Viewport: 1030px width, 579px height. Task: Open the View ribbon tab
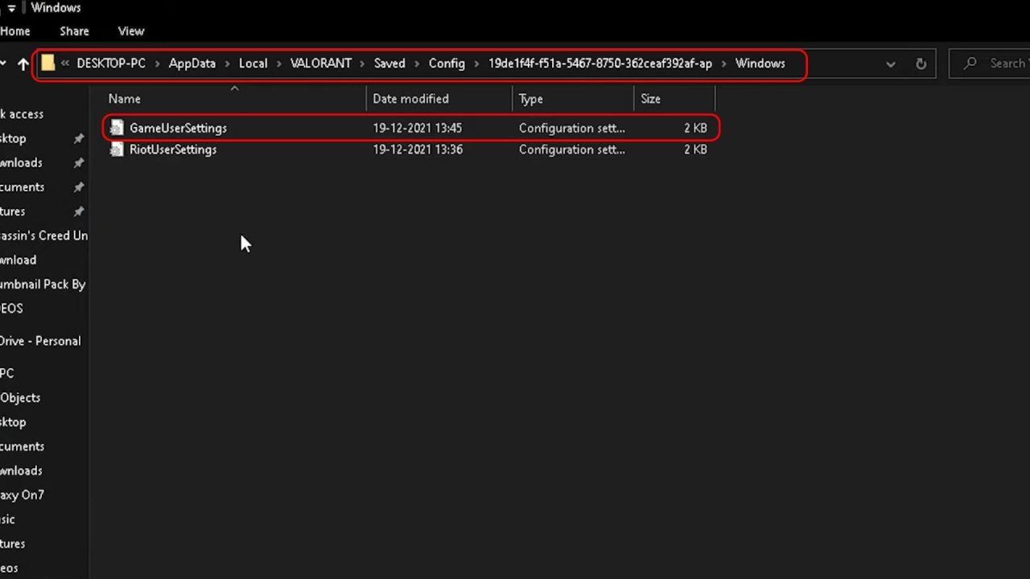[131, 31]
